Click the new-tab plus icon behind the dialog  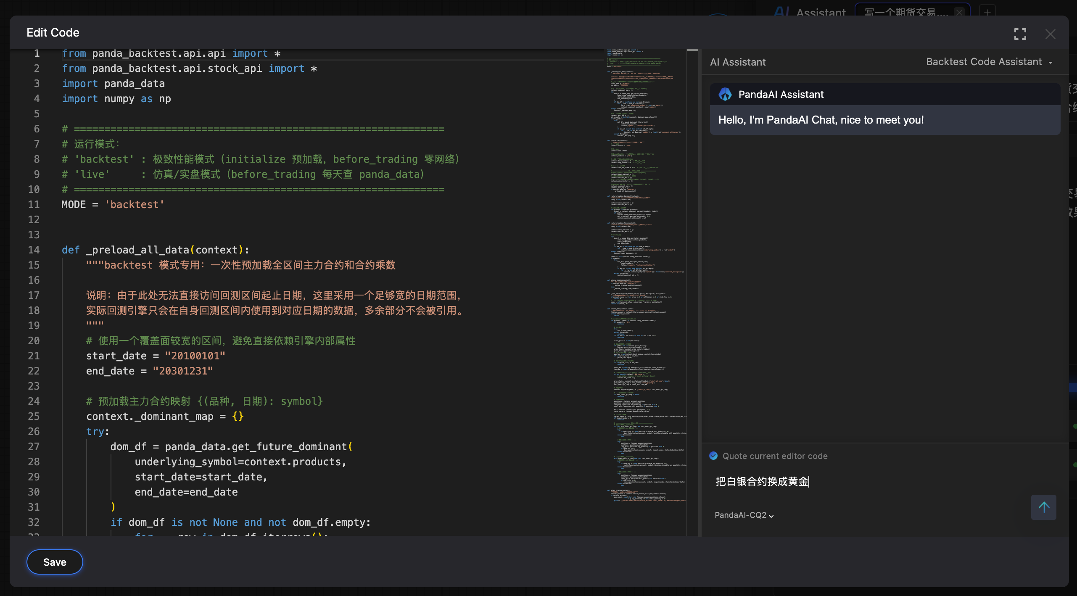[987, 12]
